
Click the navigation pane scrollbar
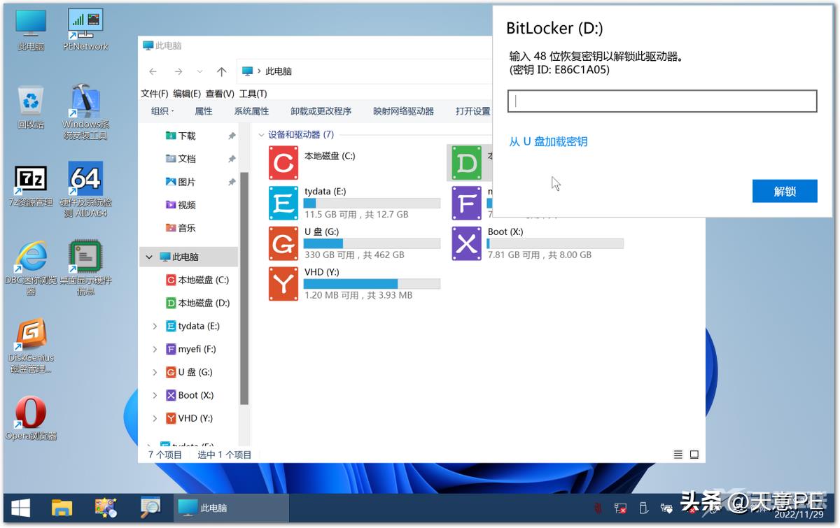tap(244, 288)
